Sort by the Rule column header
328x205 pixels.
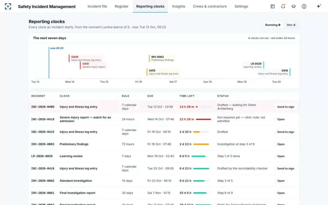tap(125, 96)
